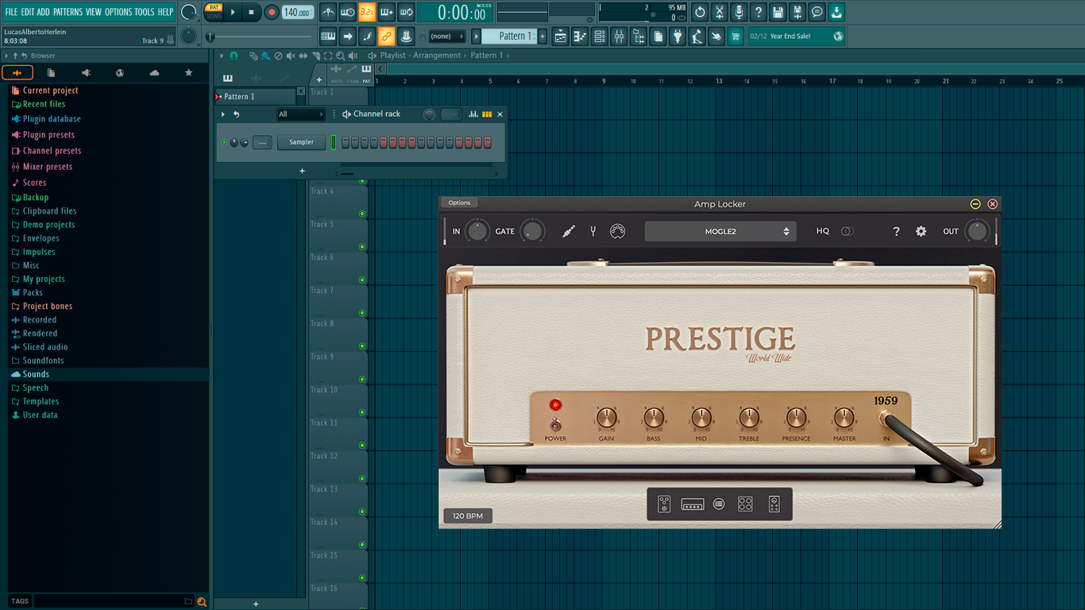Image resolution: width=1085 pixels, height=610 pixels.
Task: Switch to PAT/SONG mode toggle
Action: [214, 12]
